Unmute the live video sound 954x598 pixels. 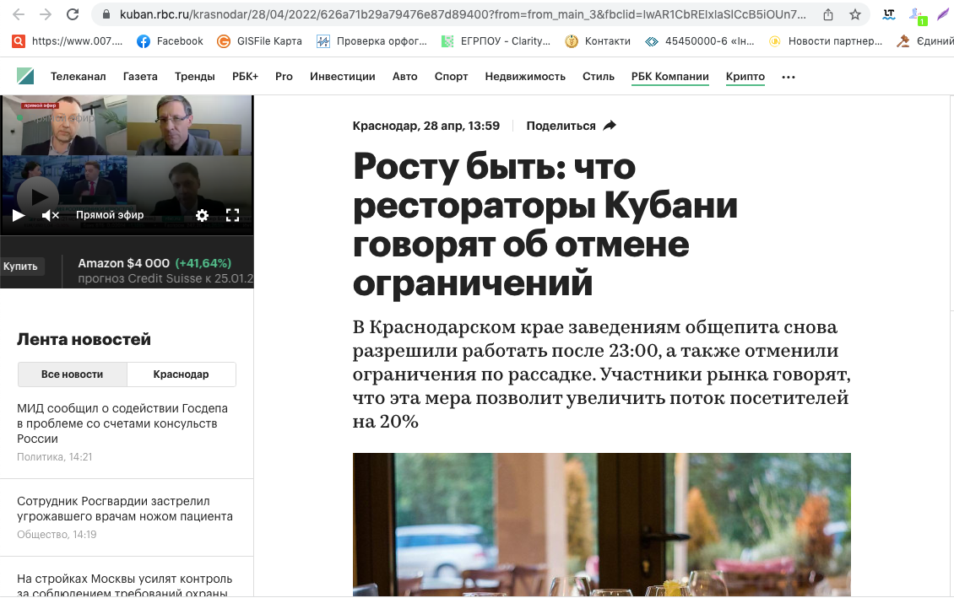coord(51,215)
